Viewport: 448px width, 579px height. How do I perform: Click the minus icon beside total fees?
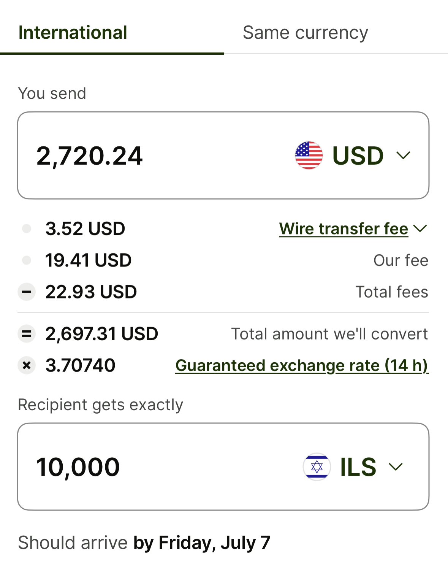coord(27,292)
